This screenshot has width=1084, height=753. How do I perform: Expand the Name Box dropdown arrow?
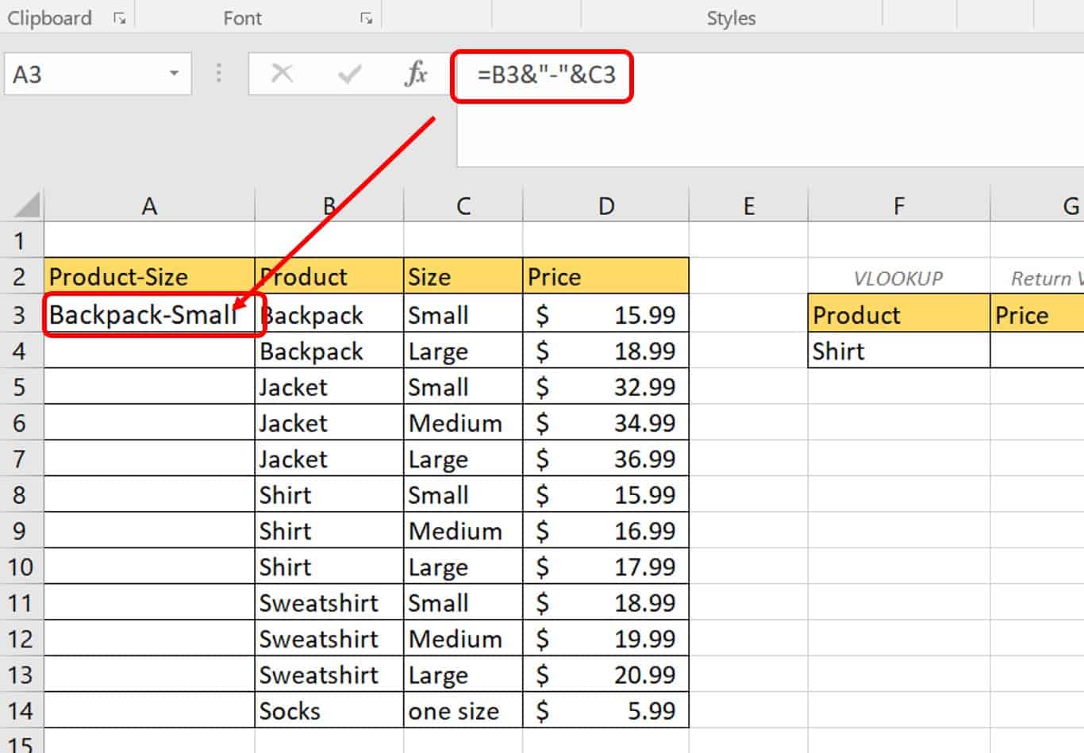click(174, 74)
